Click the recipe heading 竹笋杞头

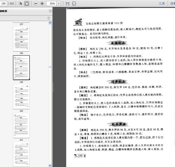(x=118, y=82)
